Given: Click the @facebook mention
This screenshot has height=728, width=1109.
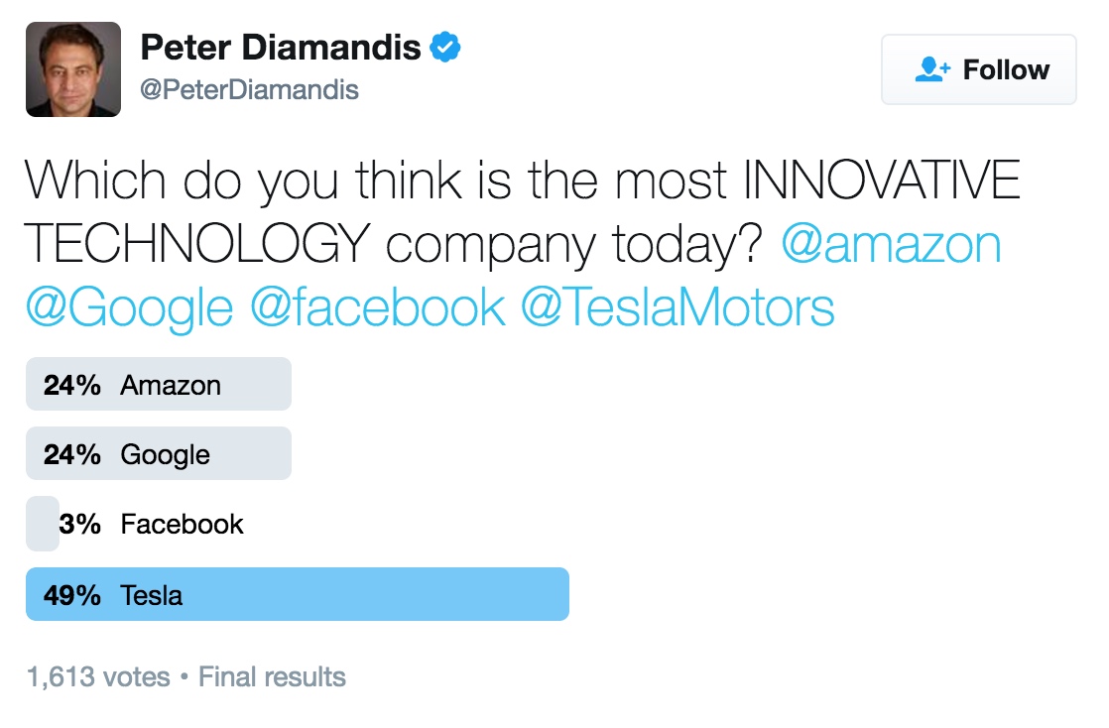Looking at the screenshot, I should [377, 307].
